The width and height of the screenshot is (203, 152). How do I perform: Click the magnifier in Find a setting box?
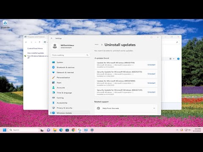point(88,55)
